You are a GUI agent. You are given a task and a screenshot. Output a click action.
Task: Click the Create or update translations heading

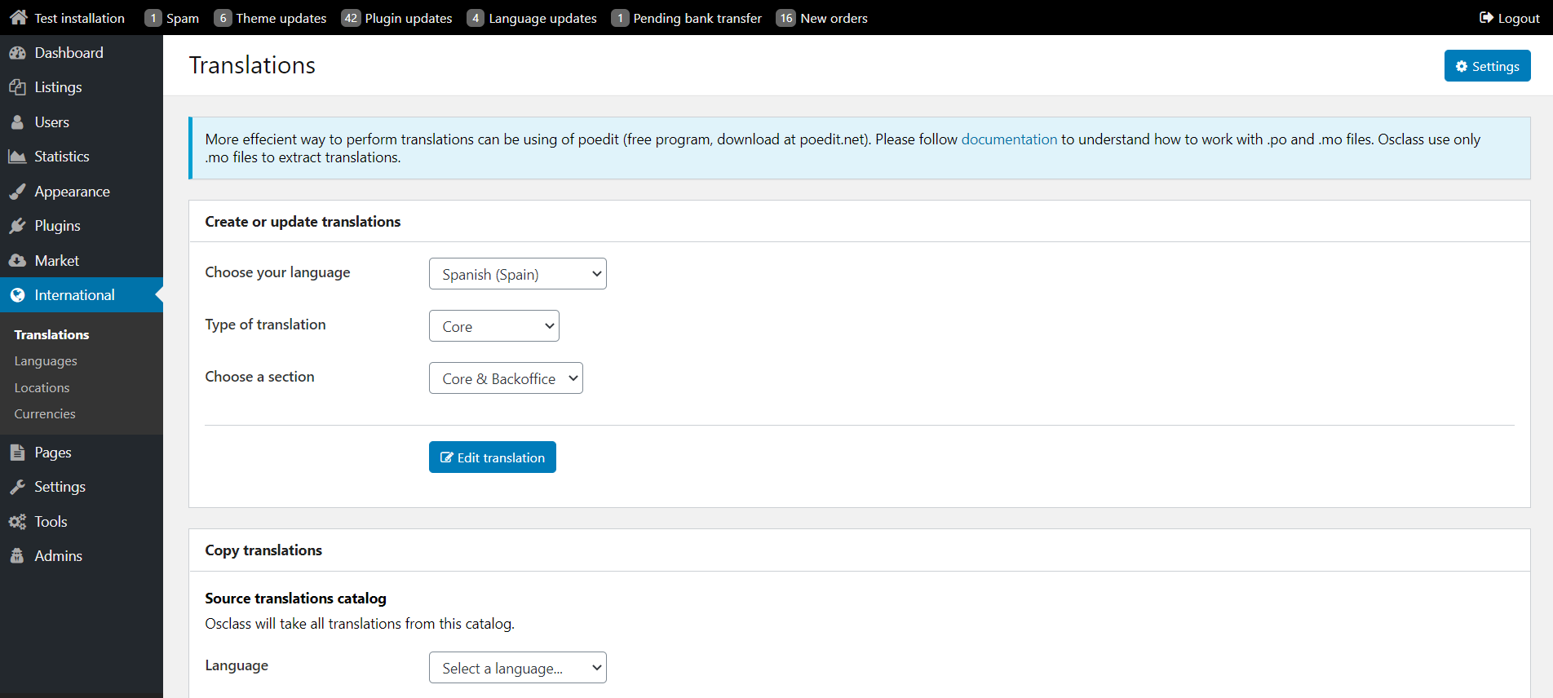(303, 222)
